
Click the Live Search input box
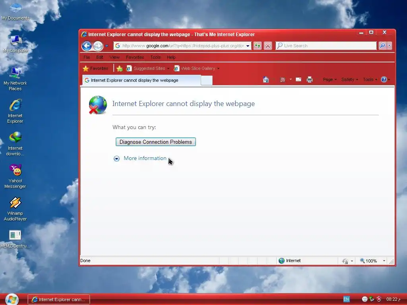tap(326, 46)
